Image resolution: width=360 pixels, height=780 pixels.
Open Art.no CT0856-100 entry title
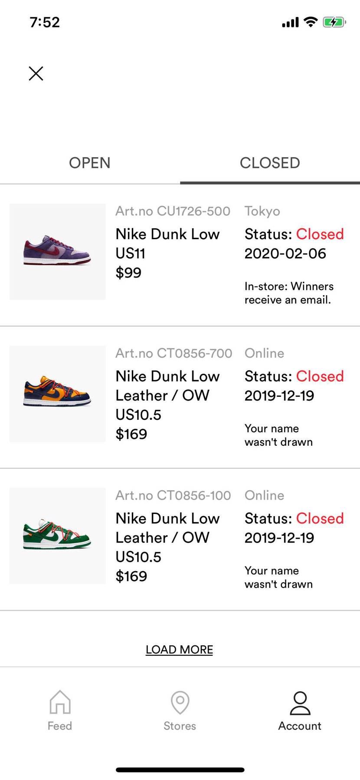167,528
